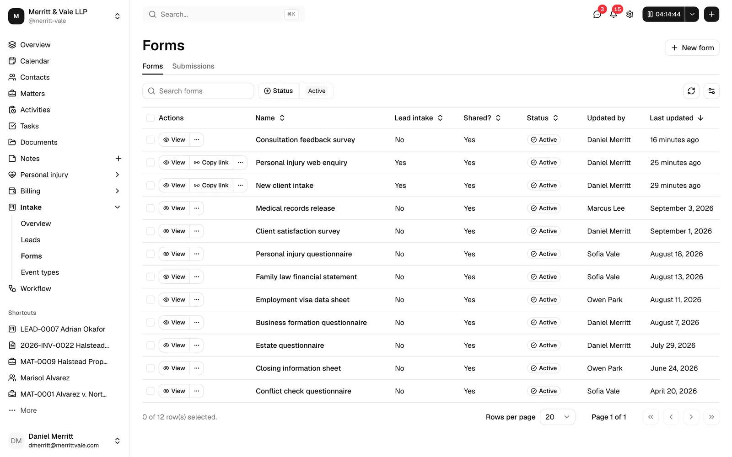Open Leads under Intake
The width and height of the screenshot is (732, 457).
(x=31, y=239)
